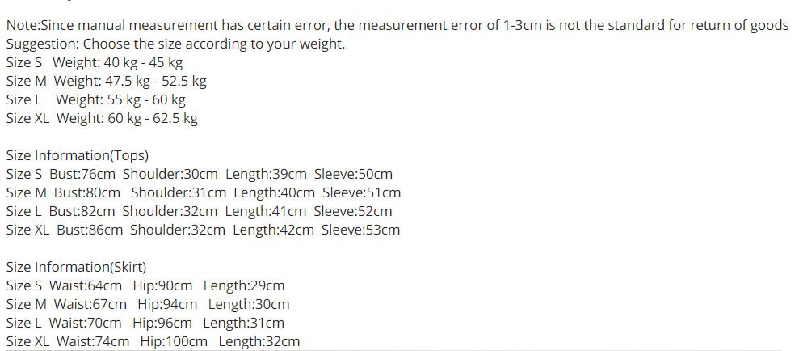
Task: Click the measurement error note line
Action: point(397,25)
